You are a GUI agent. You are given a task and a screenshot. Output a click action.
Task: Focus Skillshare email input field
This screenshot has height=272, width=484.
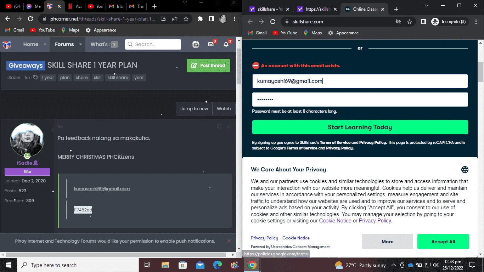pos(360,81)
